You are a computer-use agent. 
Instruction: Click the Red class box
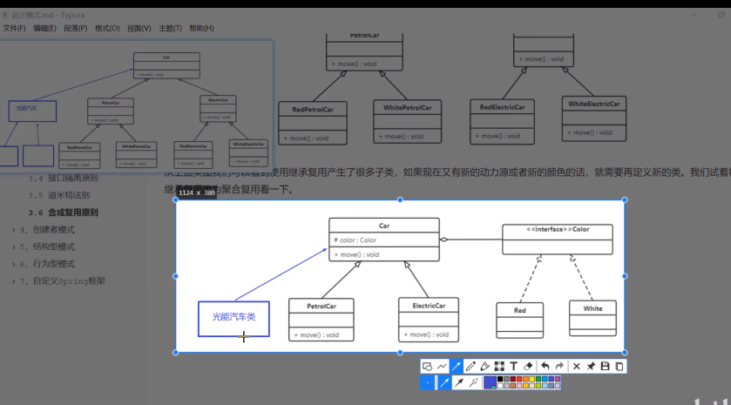(520, 321)
